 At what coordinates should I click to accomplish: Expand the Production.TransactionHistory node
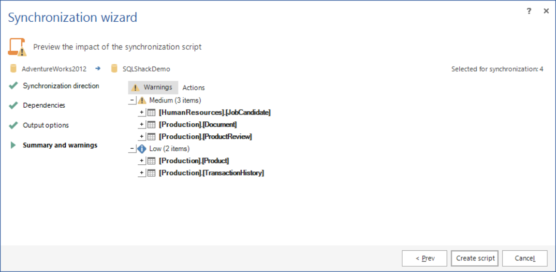(142, 173)
